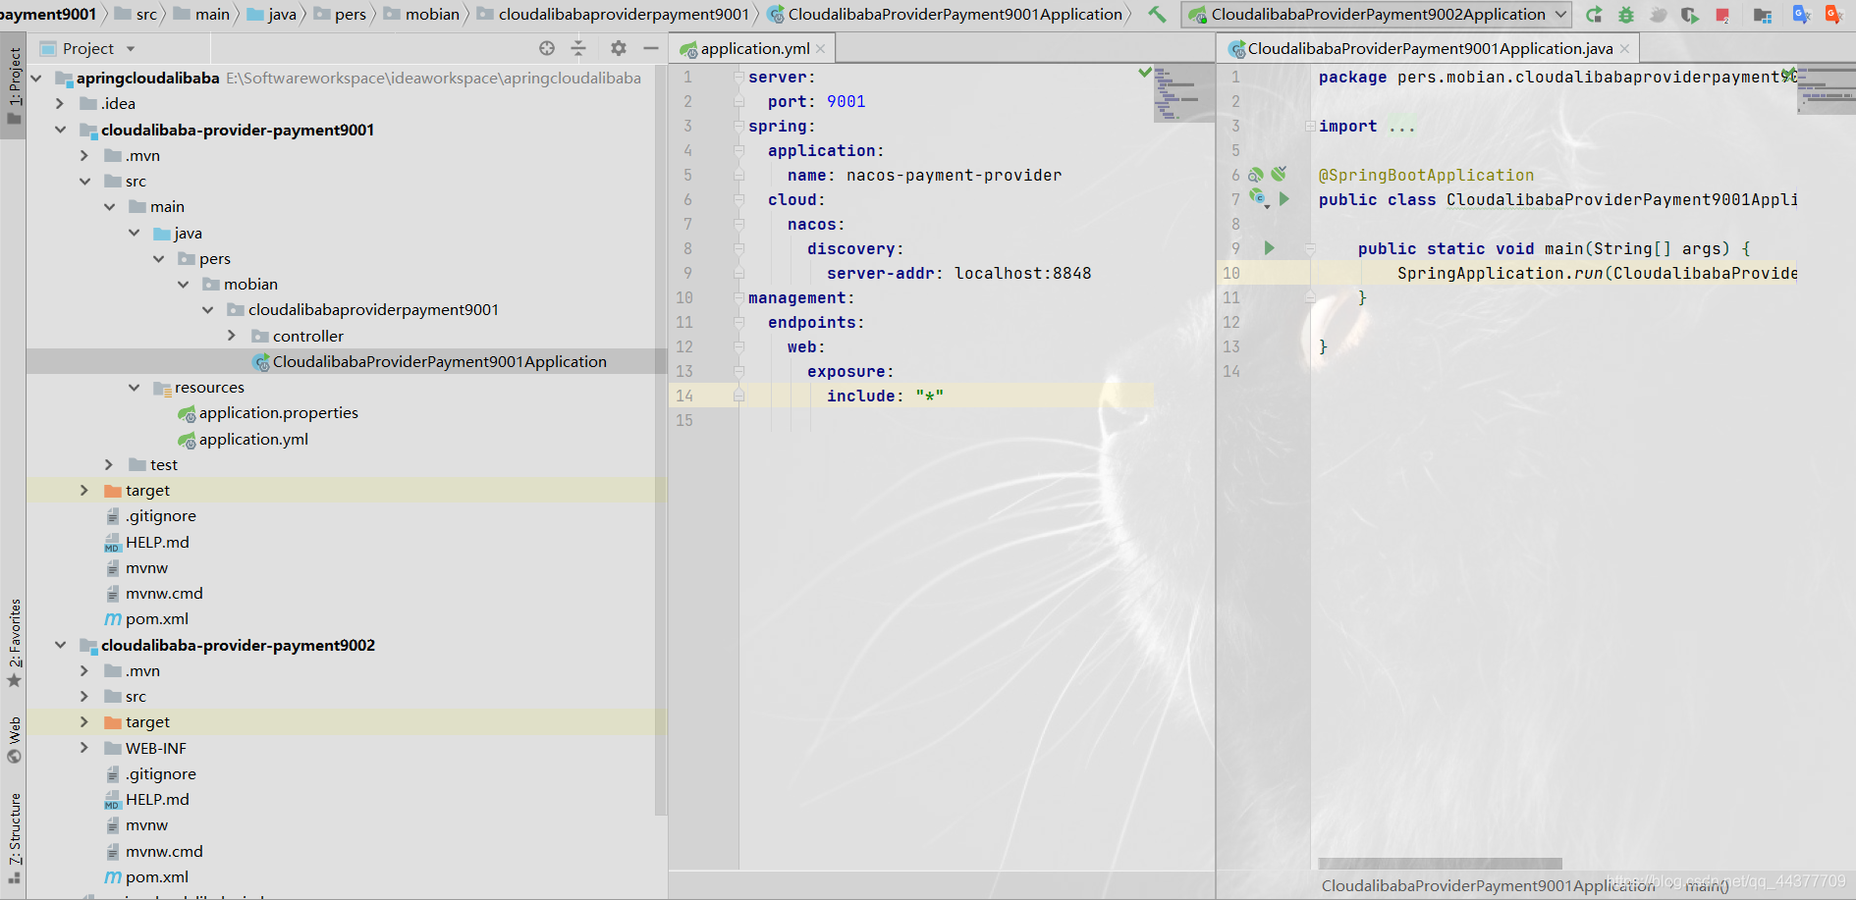Viewport: 1856px width, 900px height.
Task: Collapse the cloudalibaba-provider-payment9001 module
Action: coord(60,130)
